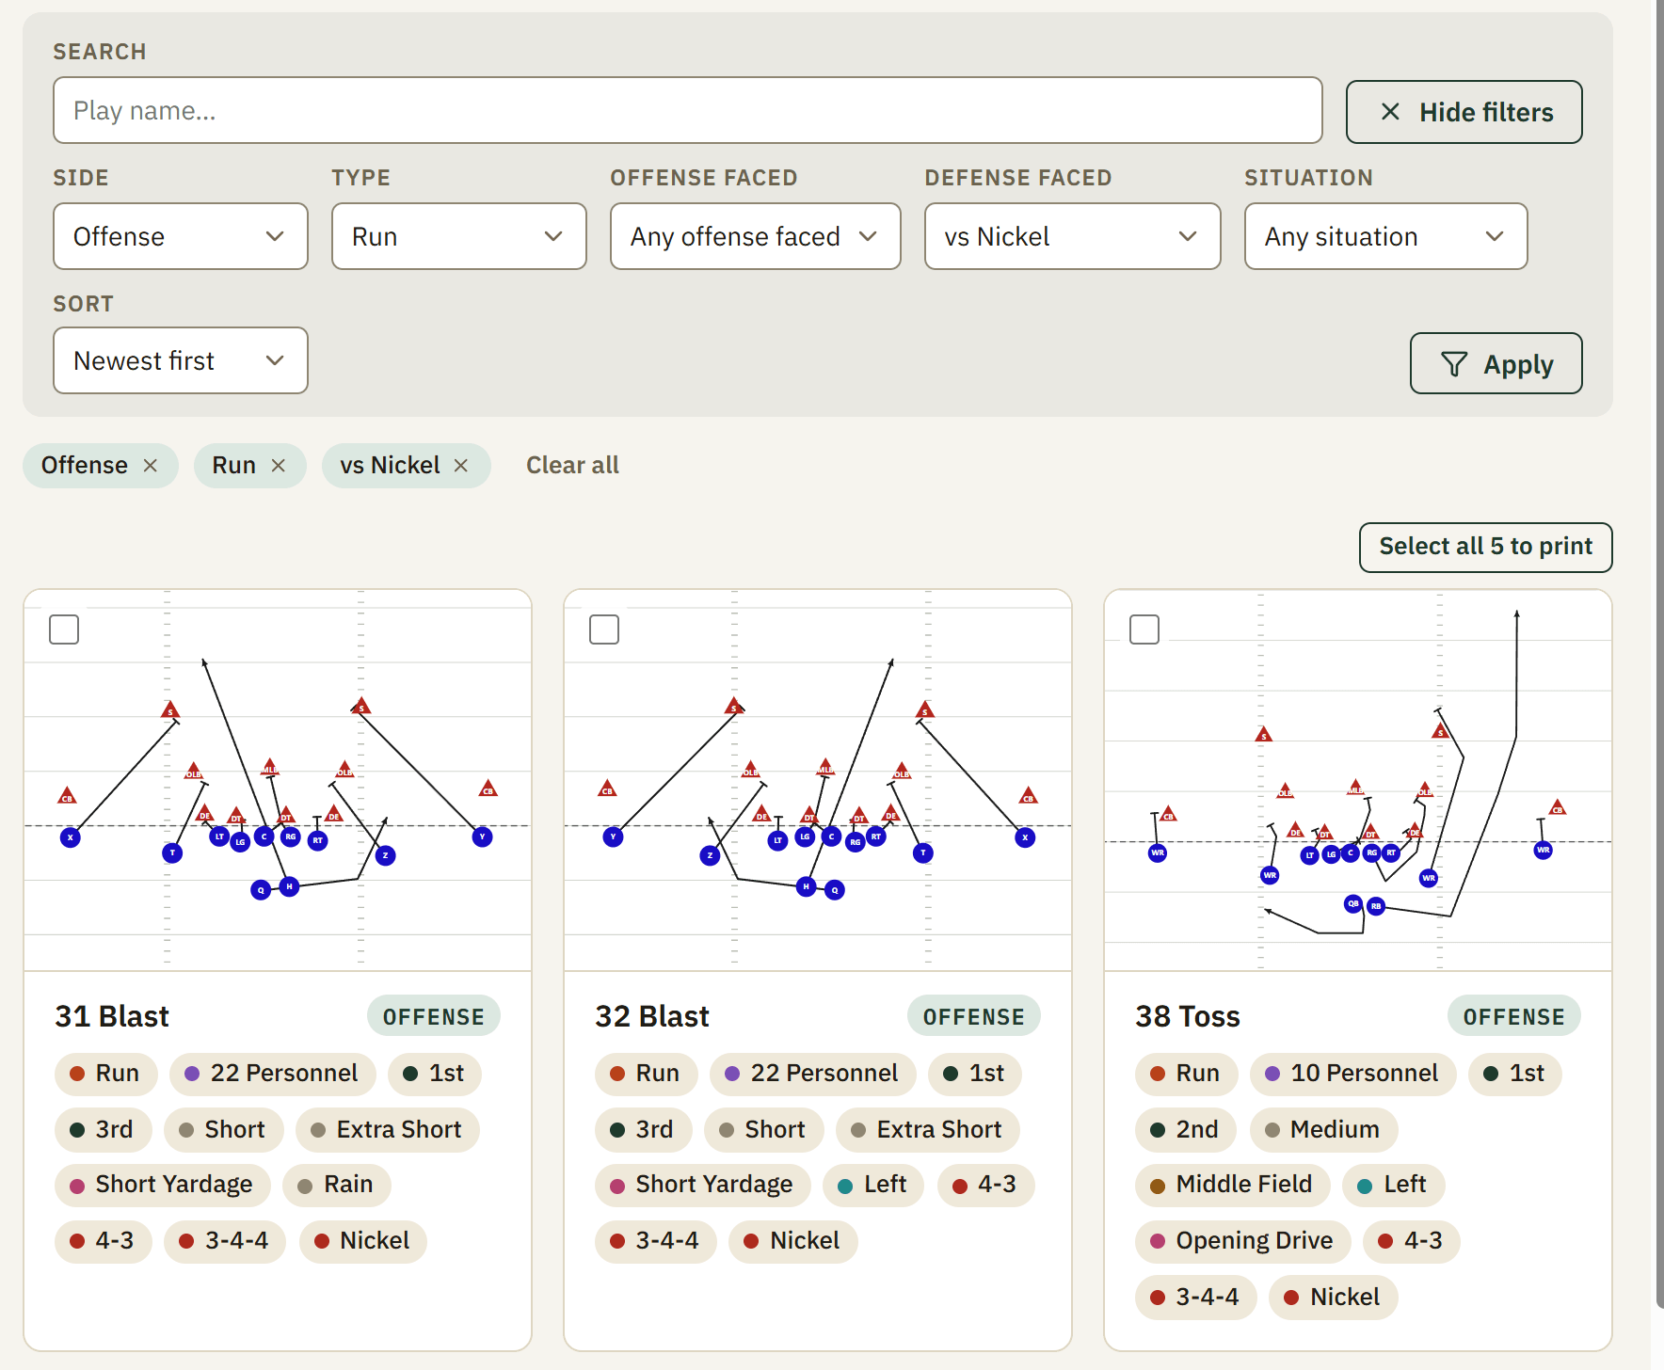Click the Middle Field tag on 38 Toss
Screen dimensions: 1664x1370
[1232, 1185]
